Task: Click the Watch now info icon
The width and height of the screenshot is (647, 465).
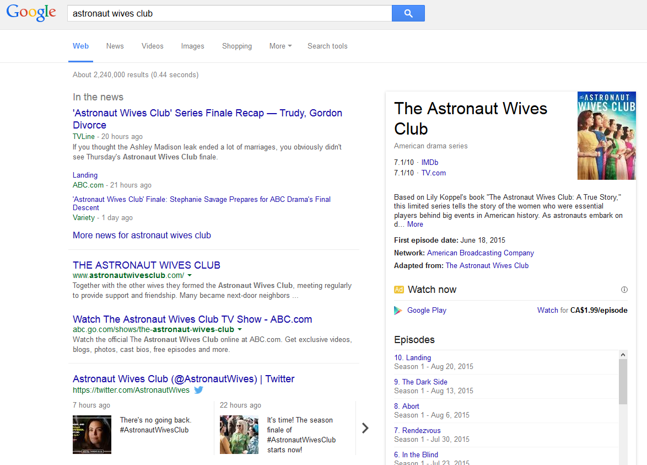Action: (x=624, y=290)
